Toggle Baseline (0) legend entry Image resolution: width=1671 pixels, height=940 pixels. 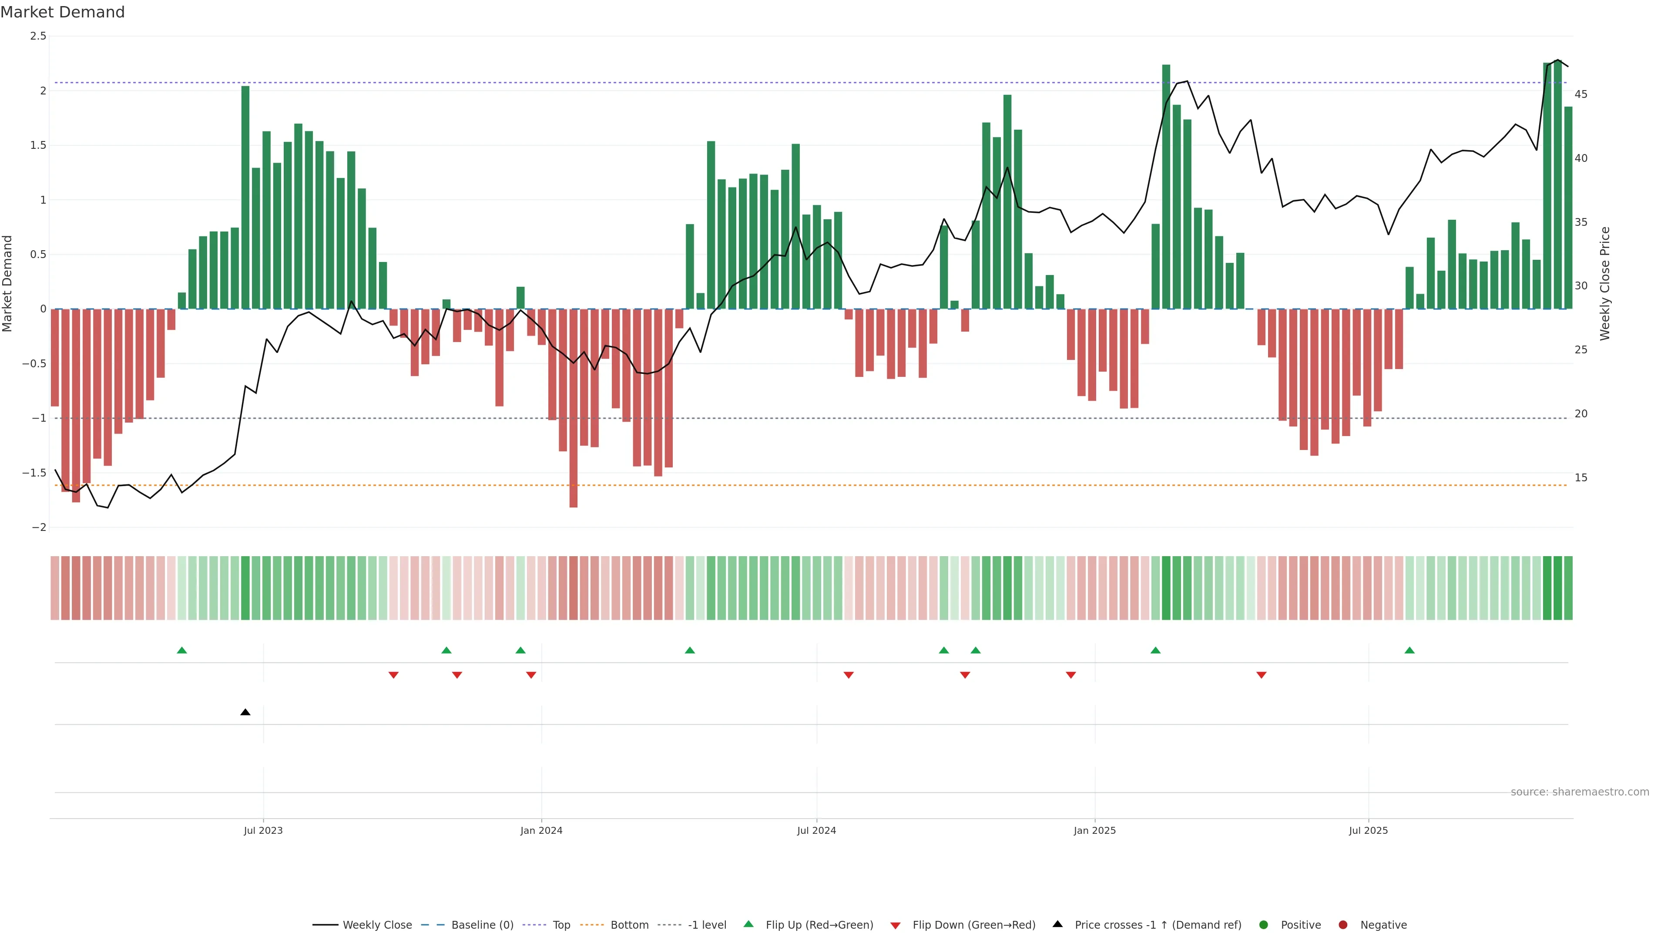(x=482, y=925)
